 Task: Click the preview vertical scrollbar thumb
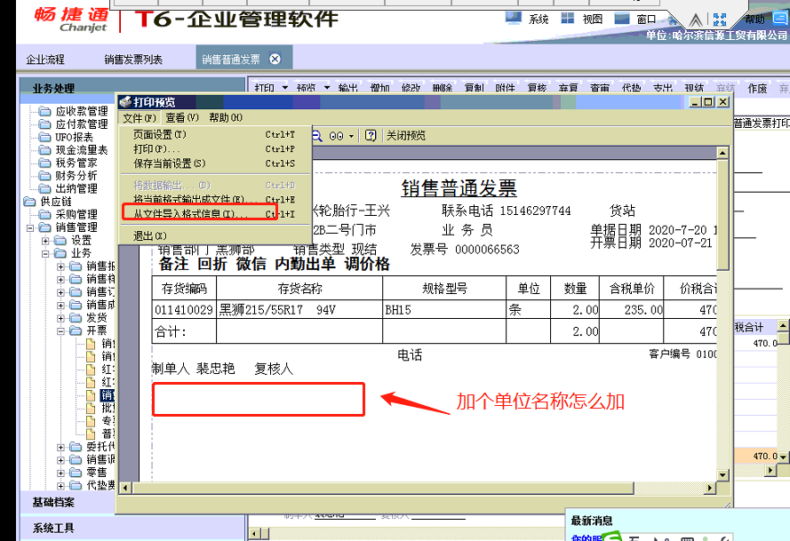click(722, 216)
